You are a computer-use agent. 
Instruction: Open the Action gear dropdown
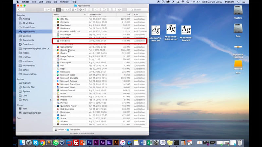point(82,10)
